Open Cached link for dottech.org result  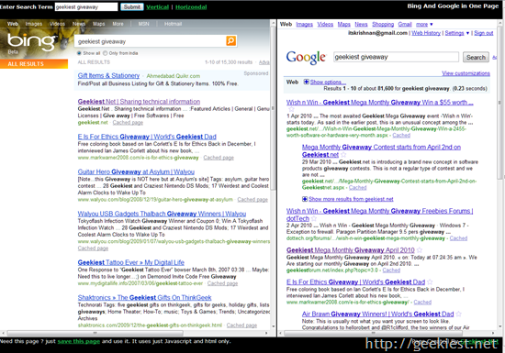458,238
